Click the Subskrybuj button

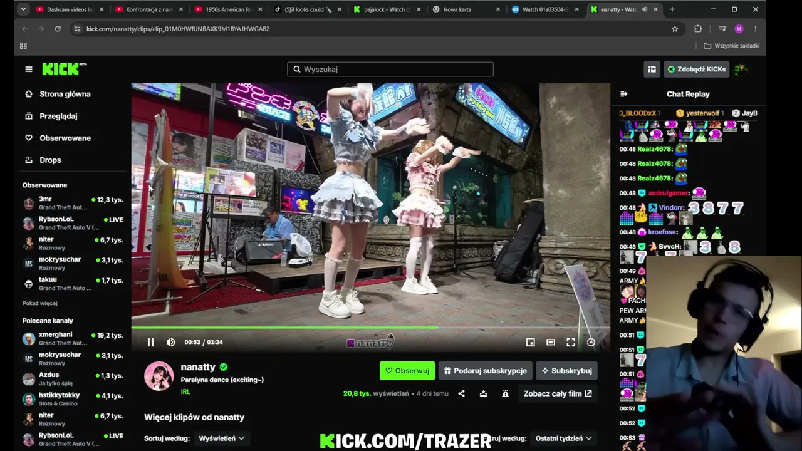coord(566,371)
